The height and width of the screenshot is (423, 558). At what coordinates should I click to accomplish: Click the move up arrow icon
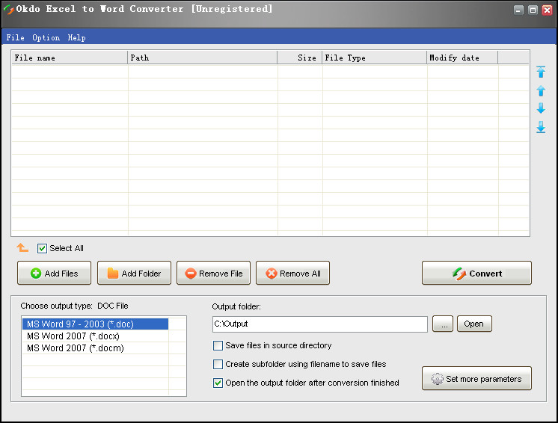[x=541, y=90]
